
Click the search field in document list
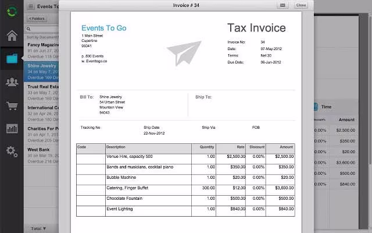tap(42, 29)
